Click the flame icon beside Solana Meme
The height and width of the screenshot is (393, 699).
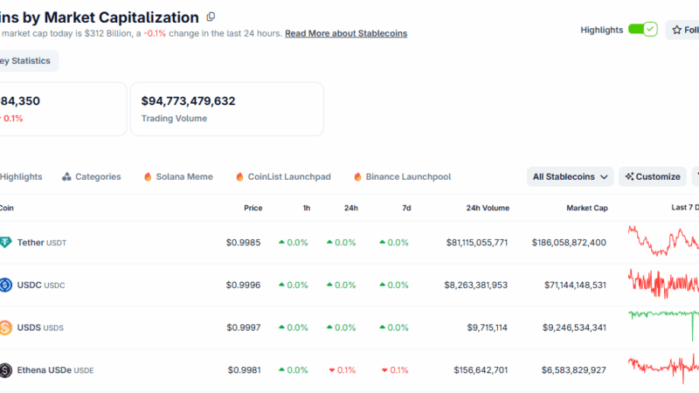pyautogui.click(x=148, y=177)
